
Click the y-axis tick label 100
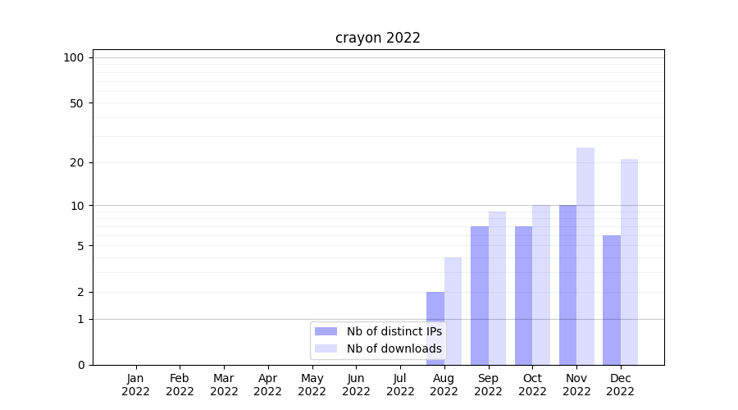(74, 57)
